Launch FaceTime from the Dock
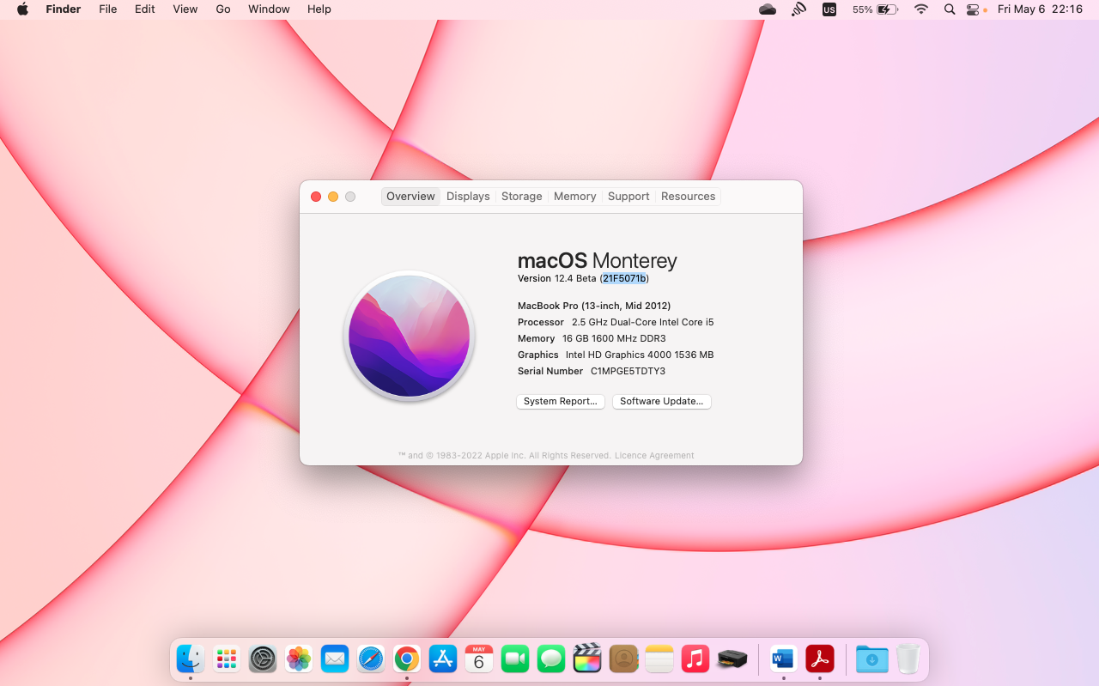Image resolution: width=1099 pixels, height=686 pixels. (515, 659)
